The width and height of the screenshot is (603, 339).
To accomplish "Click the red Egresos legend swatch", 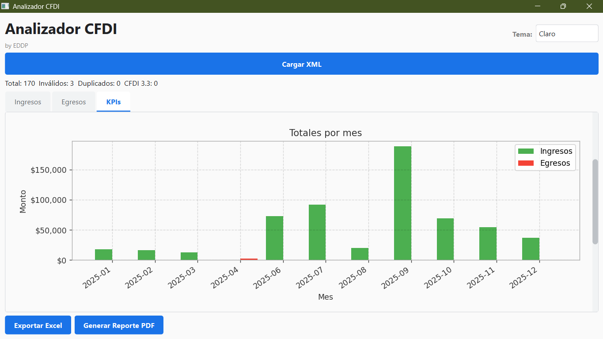I will click(x=526, y=163).
